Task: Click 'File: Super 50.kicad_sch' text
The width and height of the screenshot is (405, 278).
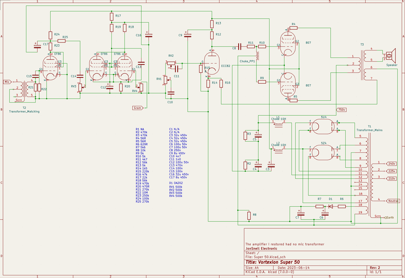Action: point(265,257)
